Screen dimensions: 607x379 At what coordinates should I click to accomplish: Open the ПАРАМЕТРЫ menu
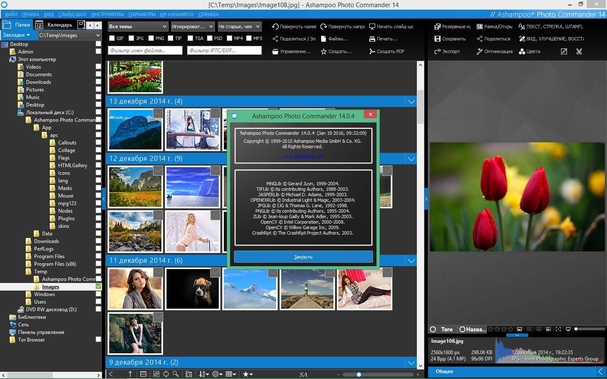coord(142,14)
